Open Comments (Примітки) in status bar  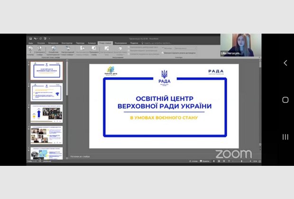pyautogui.click(x=204, y=161)
